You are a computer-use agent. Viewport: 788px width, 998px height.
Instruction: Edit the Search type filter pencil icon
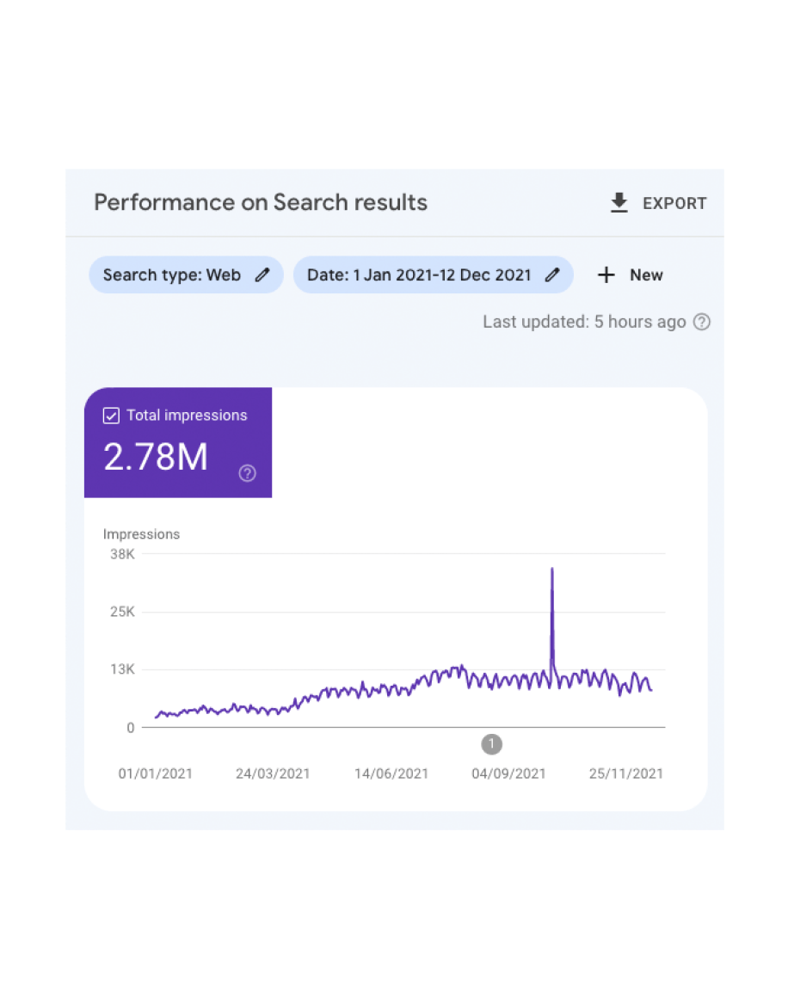click(262, 275)
